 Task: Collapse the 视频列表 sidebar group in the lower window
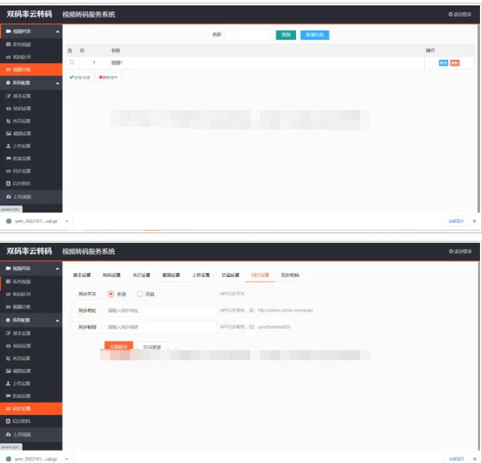[57, 268]
